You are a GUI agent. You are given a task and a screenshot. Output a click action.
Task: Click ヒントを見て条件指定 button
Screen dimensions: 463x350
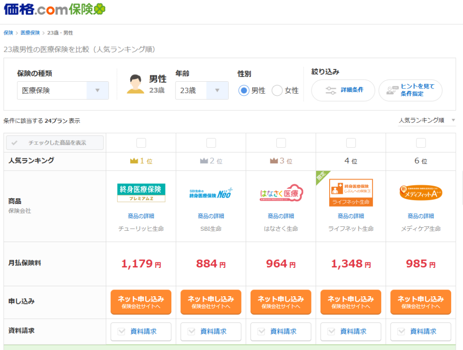point(411,90)
